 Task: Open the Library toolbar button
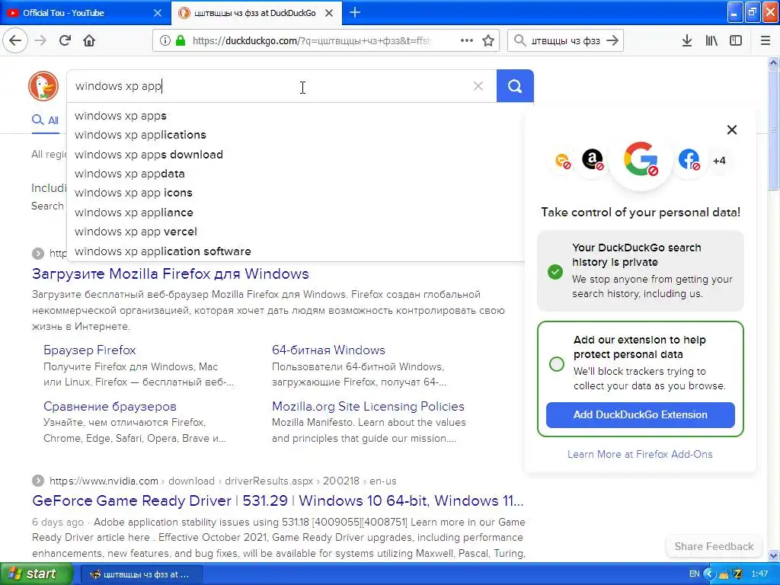(711, 41)
